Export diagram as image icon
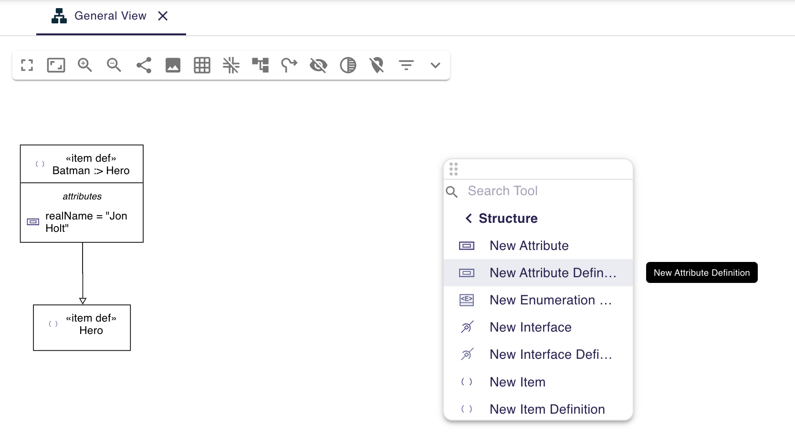 click(173, 65)
